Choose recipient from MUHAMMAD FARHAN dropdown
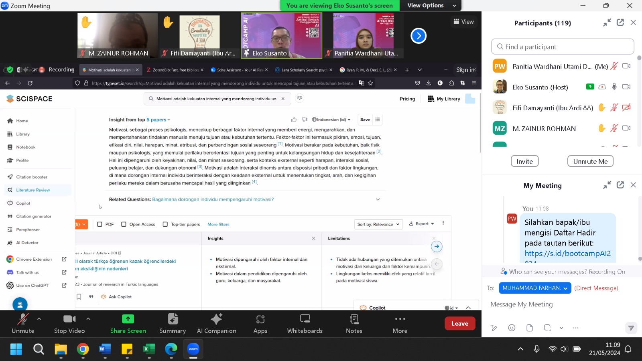The width and height of the screenshot is (642, 361). [534, 288]
